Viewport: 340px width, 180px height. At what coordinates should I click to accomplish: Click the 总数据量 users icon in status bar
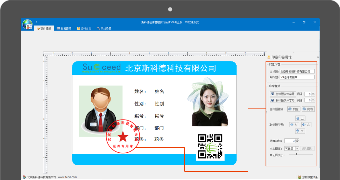(x=299, y=177)
